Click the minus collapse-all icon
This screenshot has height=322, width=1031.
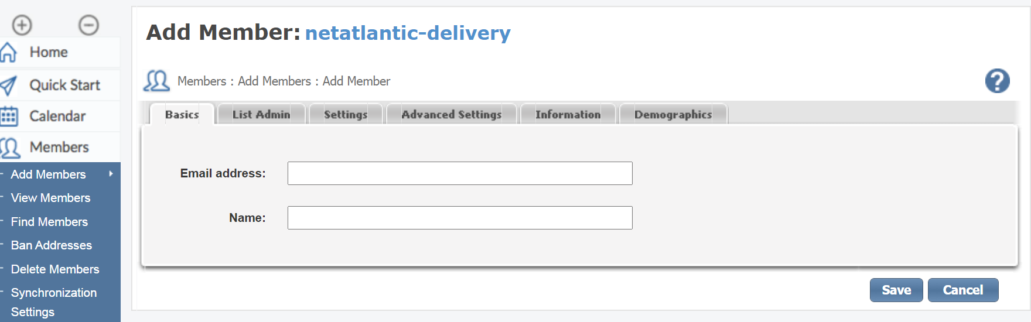89,25
